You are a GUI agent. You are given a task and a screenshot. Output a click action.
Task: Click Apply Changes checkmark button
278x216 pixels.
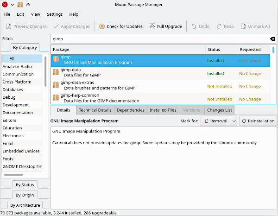click(72, 26)
